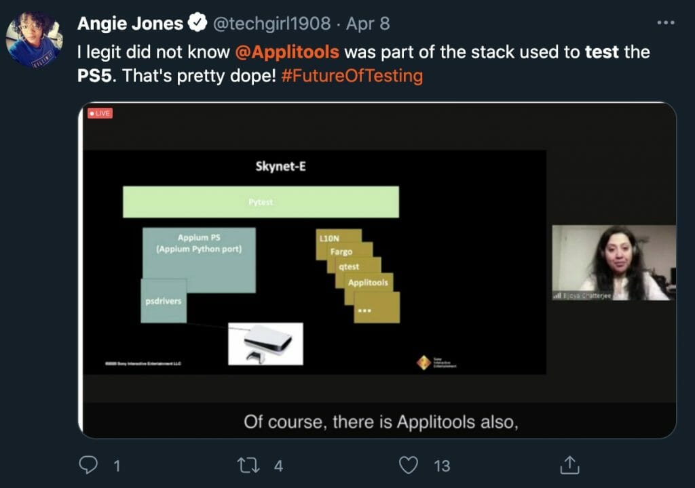Click the Apr 8 timestamp
Screen dimensions: 695x488
[x=368, y=24]
